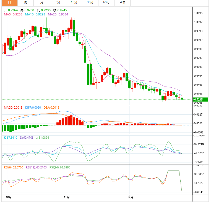
Task: Click the DIFF: 0.0020 indicator label
Action: click(33, 108)
